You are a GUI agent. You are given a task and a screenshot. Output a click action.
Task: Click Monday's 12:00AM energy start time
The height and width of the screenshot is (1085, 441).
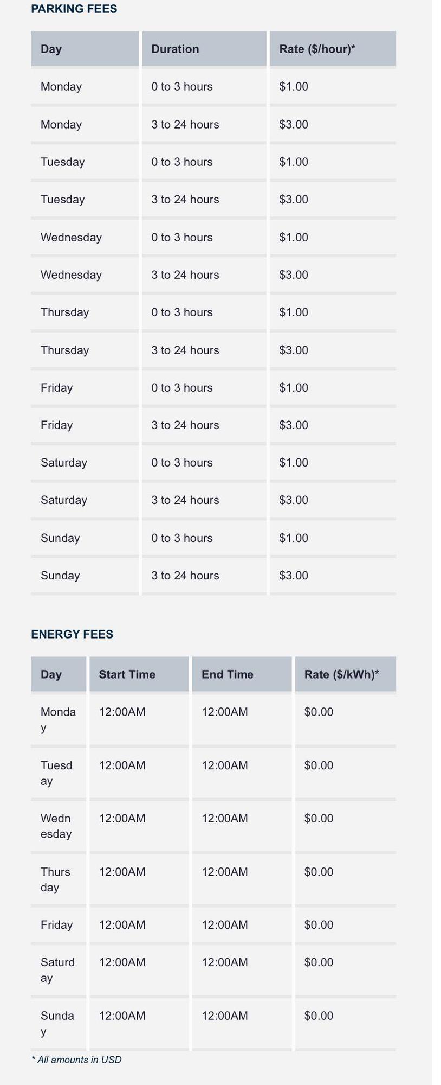pyautogui.click(x=122, y=712)
